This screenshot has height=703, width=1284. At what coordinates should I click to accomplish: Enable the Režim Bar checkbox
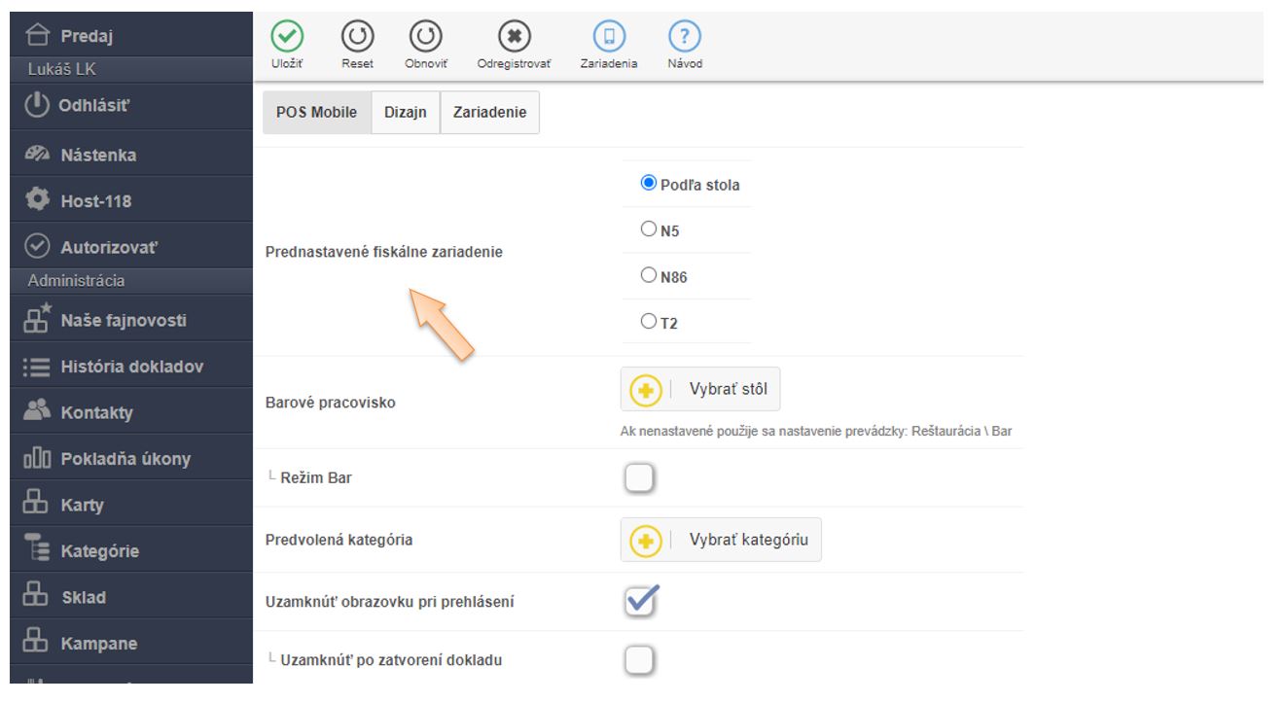click(639, 478)
